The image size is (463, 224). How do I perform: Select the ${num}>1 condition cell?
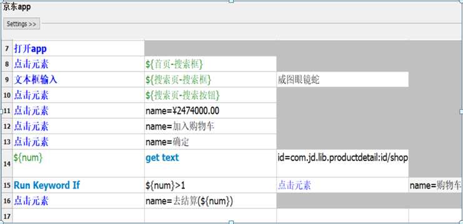point(211,185)
